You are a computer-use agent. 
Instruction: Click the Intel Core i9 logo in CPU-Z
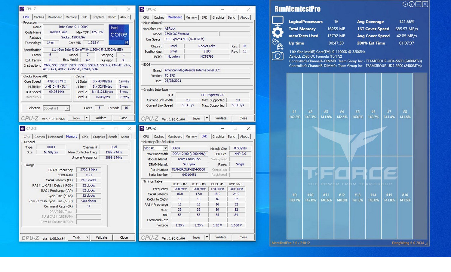pyautogui.click(x=119, y=35)
